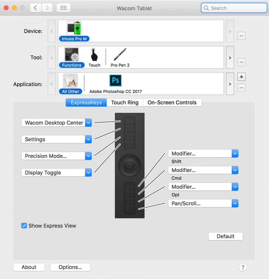Remove the selected application with minus button

point(241,88)
